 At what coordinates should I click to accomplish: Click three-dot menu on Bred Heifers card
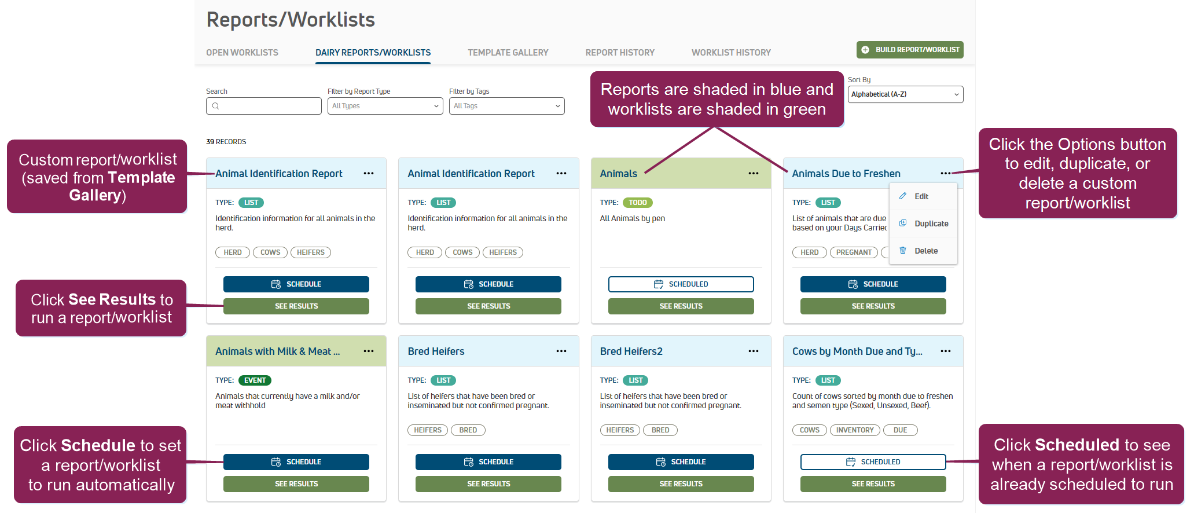561,351
